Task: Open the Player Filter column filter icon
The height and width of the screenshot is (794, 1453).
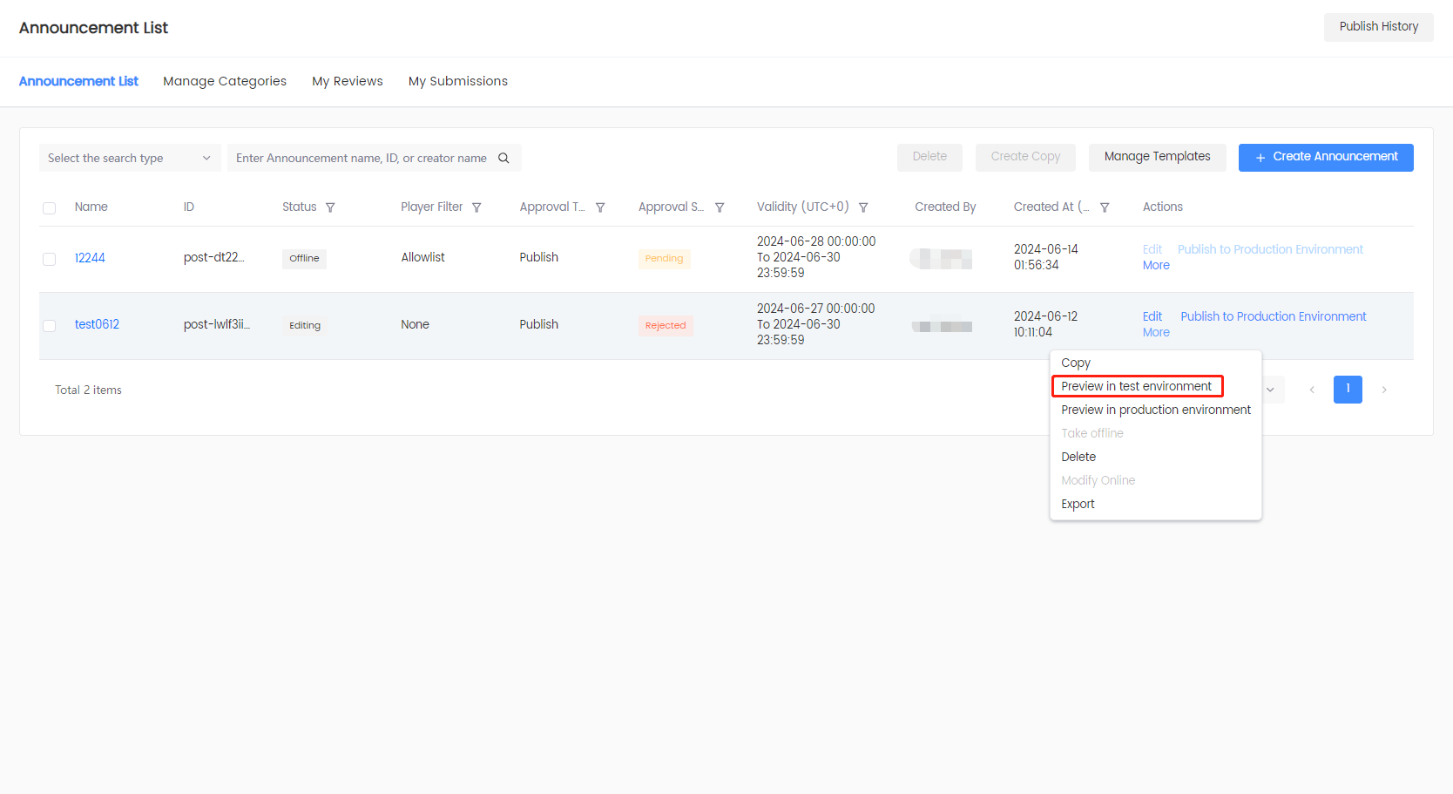Action: (x=476, y=207)
